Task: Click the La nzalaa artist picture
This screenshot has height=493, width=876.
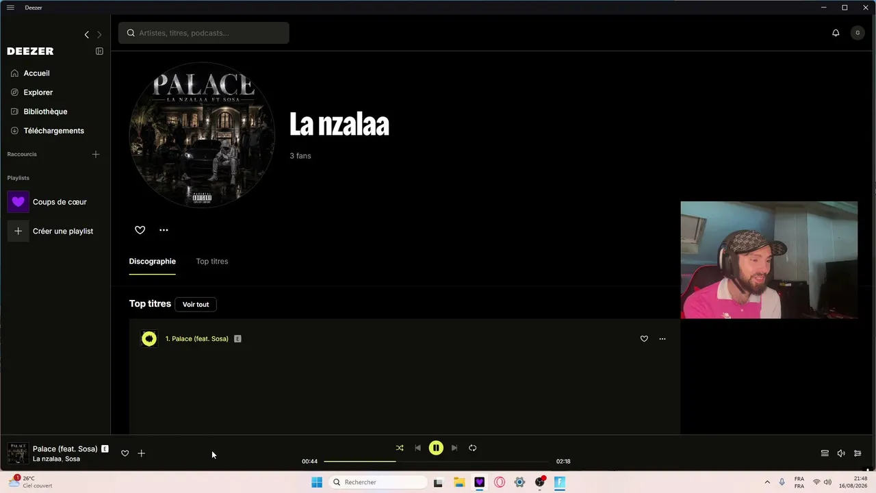Action: [x=203, y=135]
